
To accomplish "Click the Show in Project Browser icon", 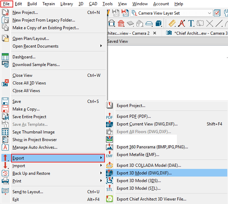I will [5, 139].
